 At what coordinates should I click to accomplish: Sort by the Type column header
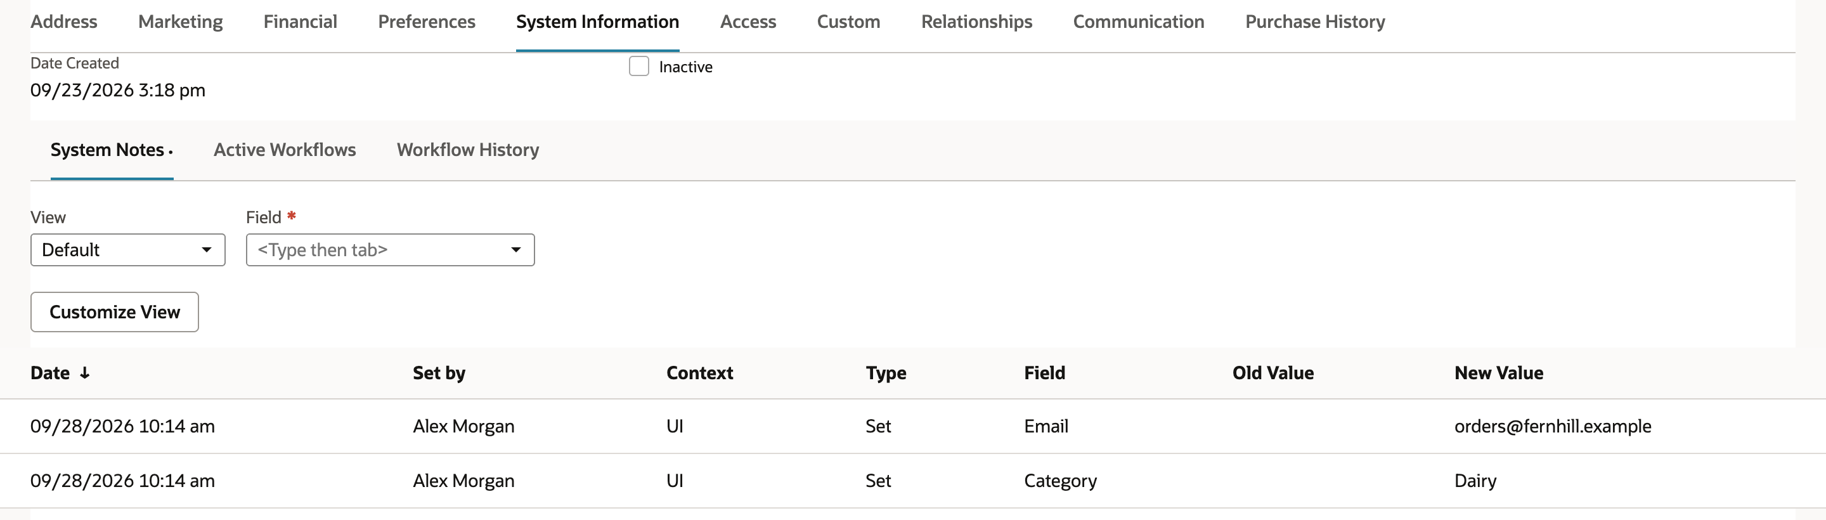tap(885, 373)
